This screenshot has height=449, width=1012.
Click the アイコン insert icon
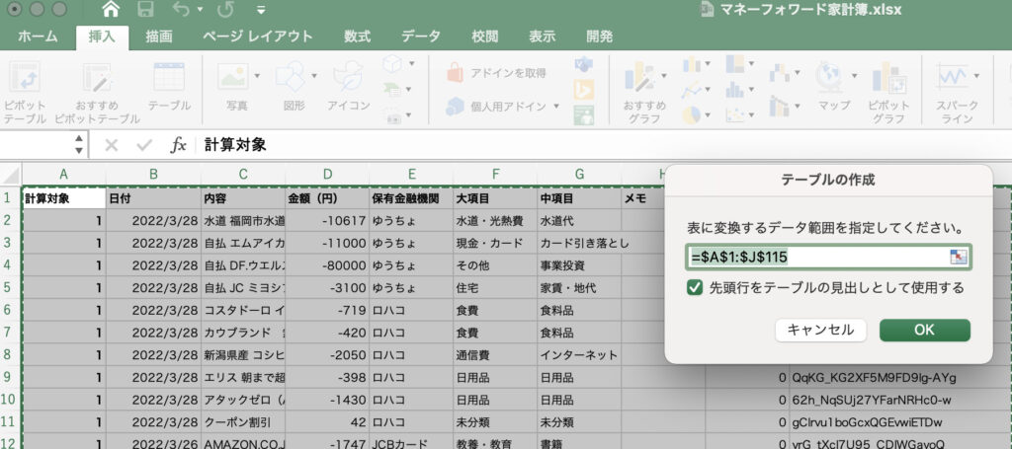coord(348,77)
